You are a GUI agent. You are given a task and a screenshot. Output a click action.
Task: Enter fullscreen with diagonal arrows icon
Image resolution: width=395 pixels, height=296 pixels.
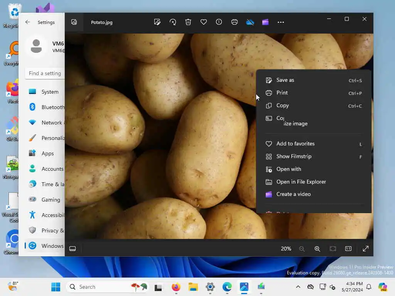[x=366, y=249]
